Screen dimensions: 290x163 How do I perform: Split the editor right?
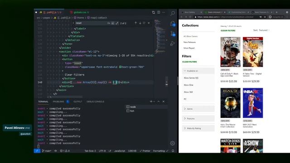(159, 12)
